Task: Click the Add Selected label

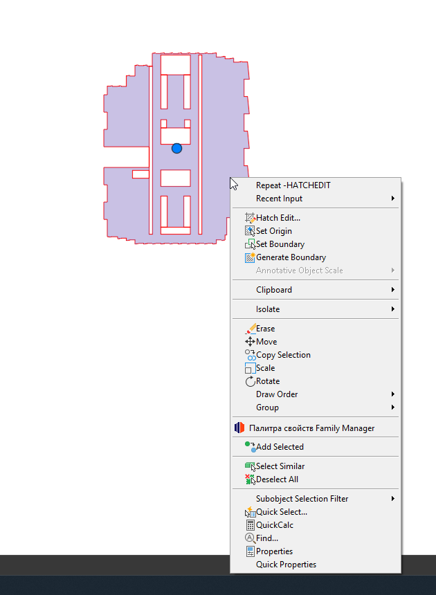Action: [x=280, y=447]
